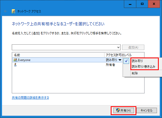Click the back arrow in the title area
This screenshot has width=162, height=118.
(6, 11)
